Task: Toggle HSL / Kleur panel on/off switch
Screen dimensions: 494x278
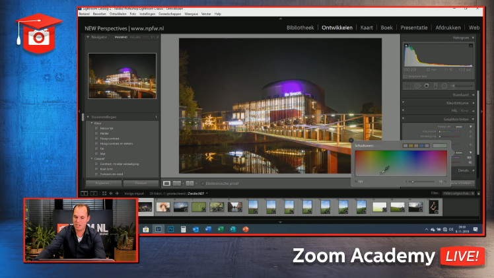Action: 404,110
